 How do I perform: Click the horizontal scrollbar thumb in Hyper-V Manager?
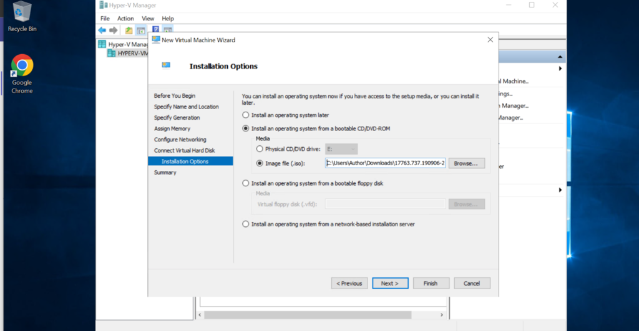click(x=308, y=315)
